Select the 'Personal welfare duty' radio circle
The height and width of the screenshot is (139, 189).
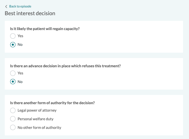tap(13, 119)
